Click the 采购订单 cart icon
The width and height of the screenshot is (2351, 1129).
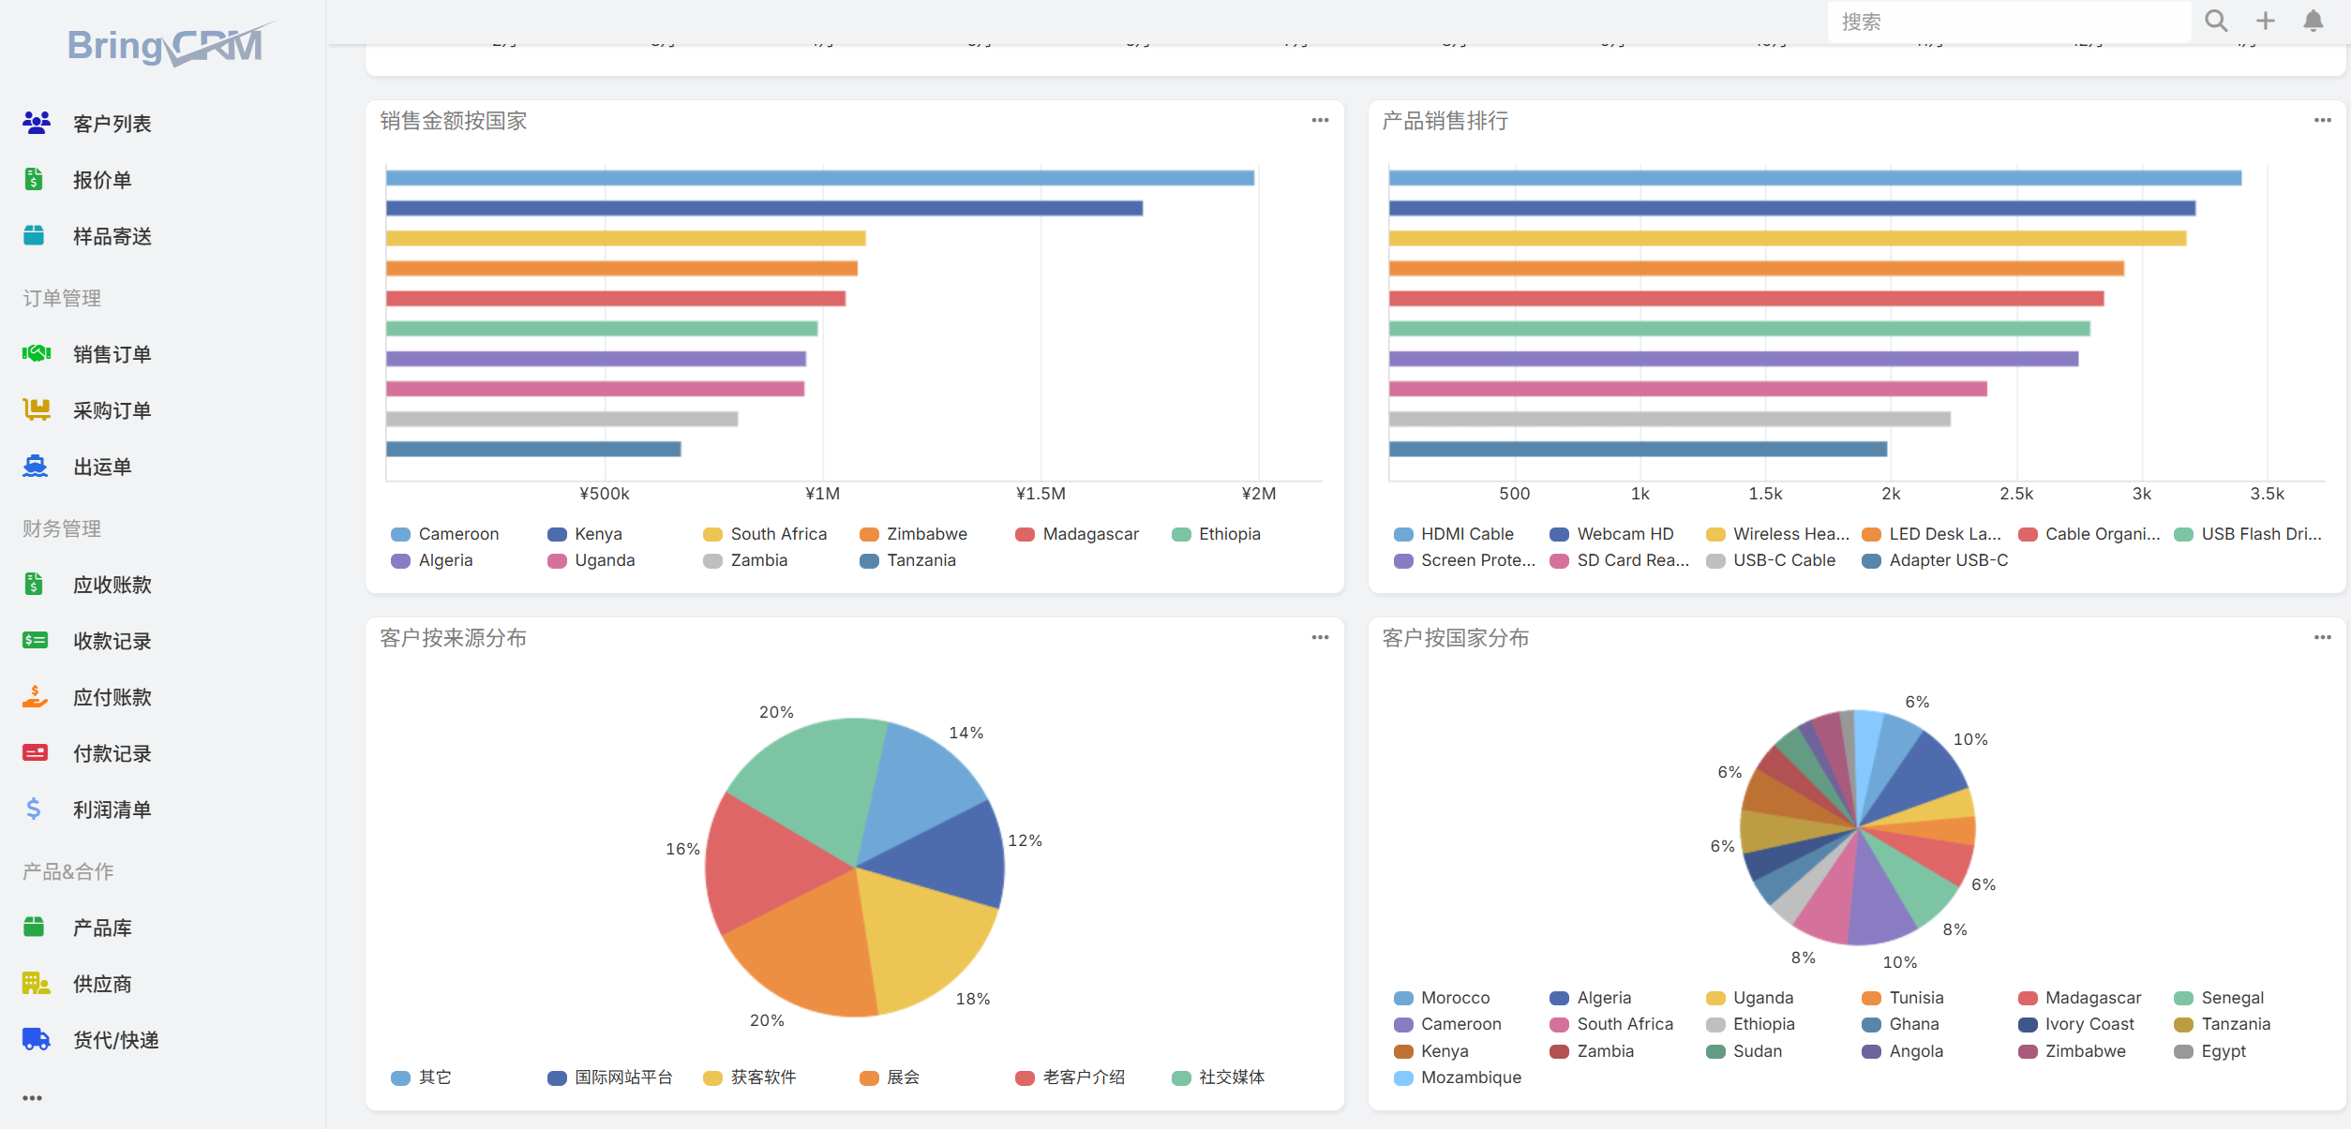tap(36, 409)
